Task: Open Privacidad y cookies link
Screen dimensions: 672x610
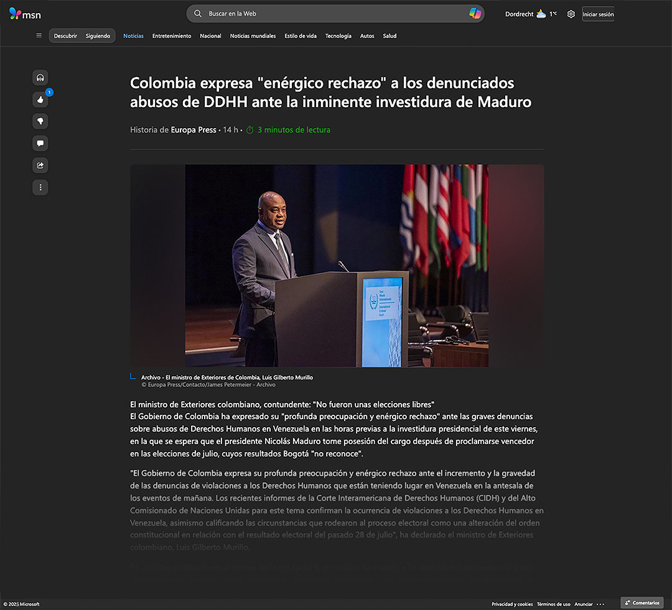Action: 512,604
